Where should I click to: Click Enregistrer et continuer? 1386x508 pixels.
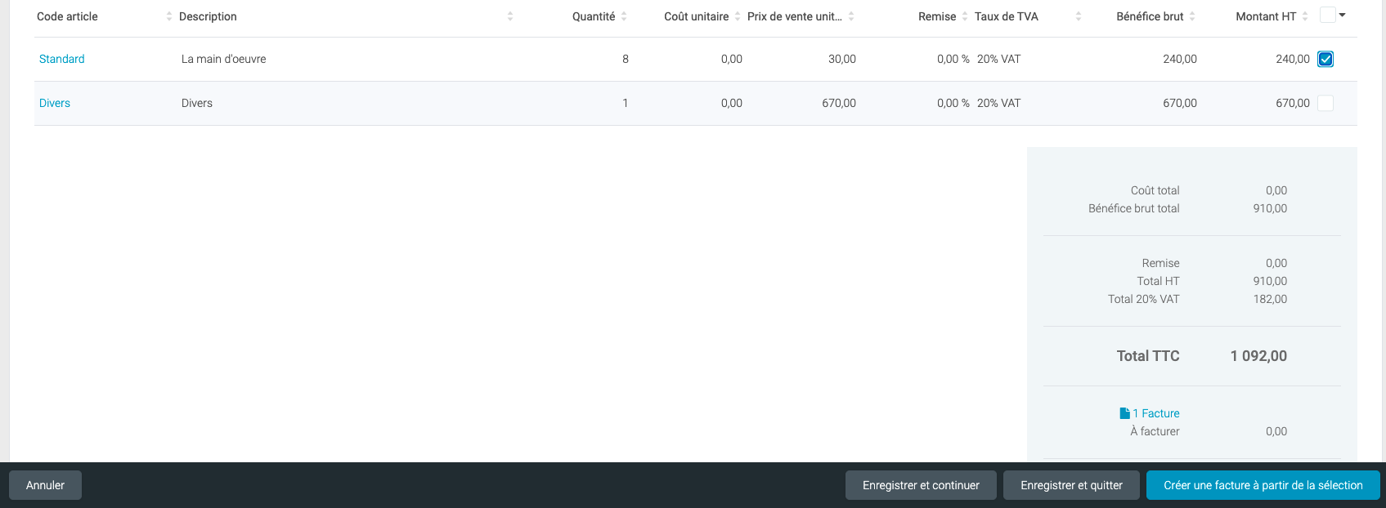tap(921, 485)
